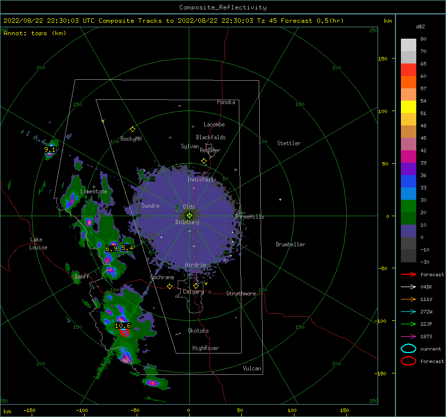This screenshot has height=417, width=446.
Task: Click the red forecast ellipse legend icon
Action: [408, 361]
